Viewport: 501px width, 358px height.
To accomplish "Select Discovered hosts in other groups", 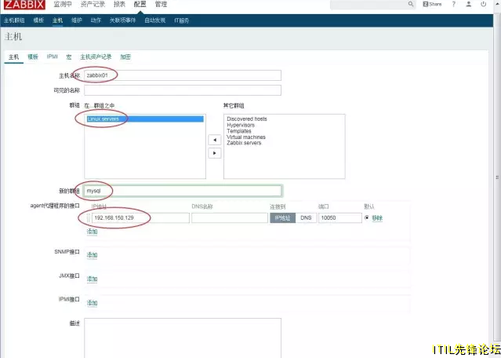I will (247, 119).
